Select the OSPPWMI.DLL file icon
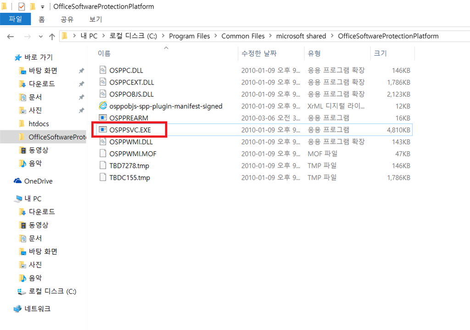 pyautogui.click(x=103, y=141)
